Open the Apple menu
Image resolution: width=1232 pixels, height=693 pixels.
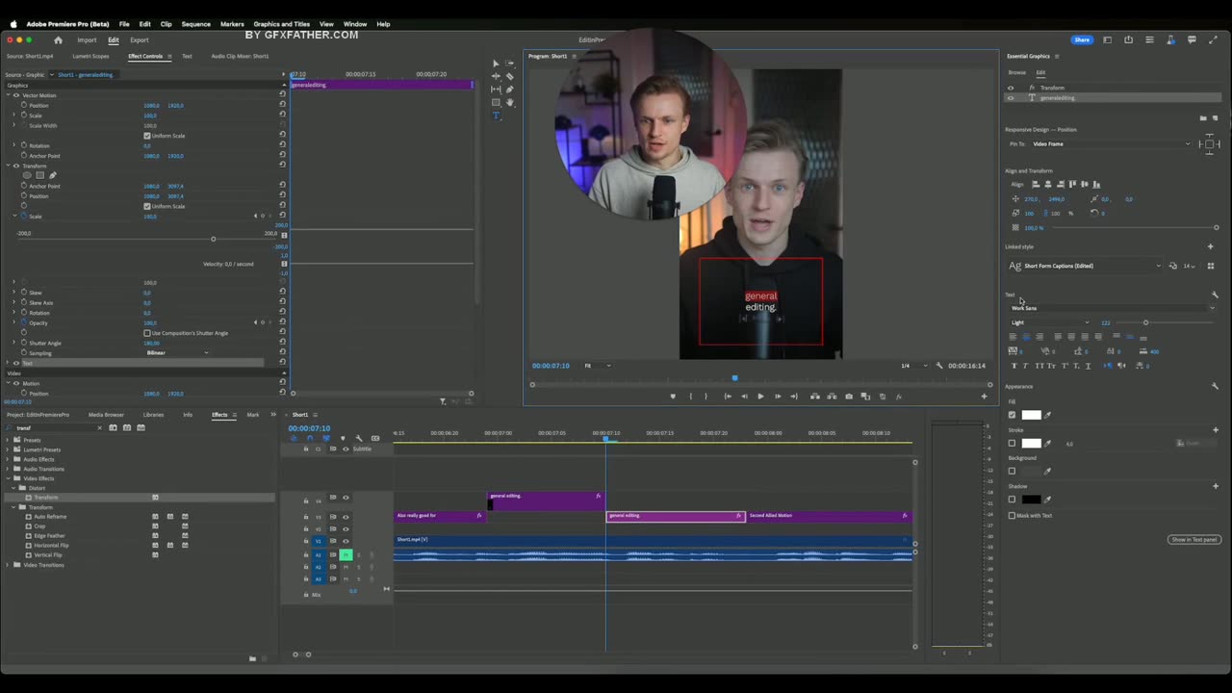click(x=13, y=24)
